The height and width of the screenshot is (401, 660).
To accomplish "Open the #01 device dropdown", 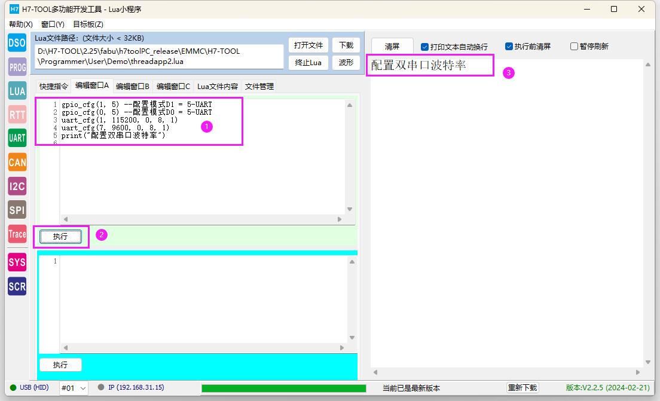I will [x=74, y=388].
